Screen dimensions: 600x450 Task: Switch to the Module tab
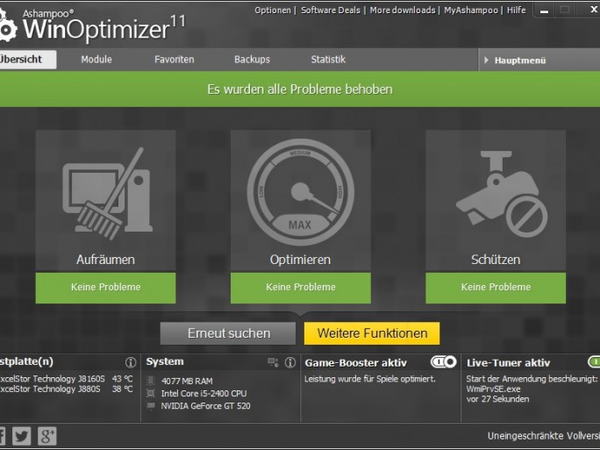(x=96, y=60)
